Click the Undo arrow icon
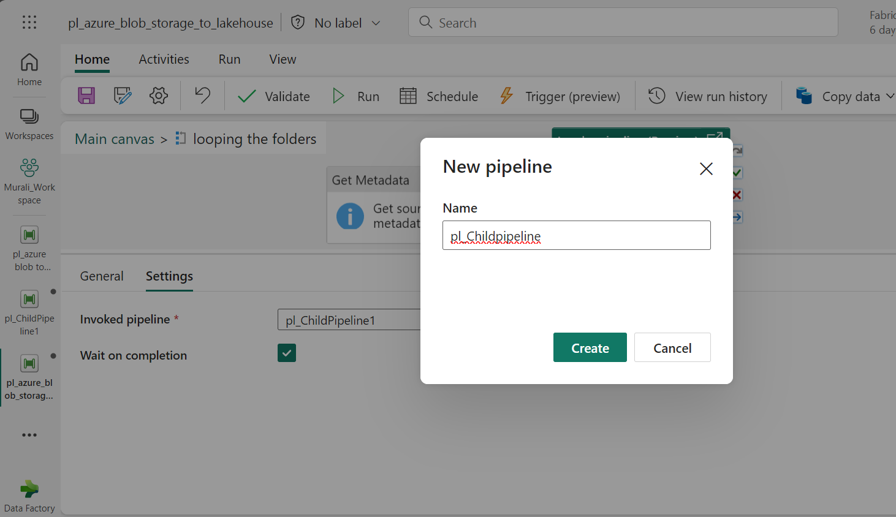Screen dimensions: 896x517 (202, 96)
